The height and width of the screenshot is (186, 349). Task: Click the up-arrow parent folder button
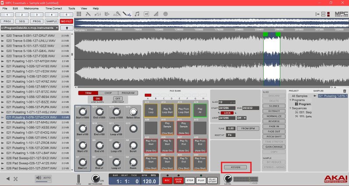point(67,28)
